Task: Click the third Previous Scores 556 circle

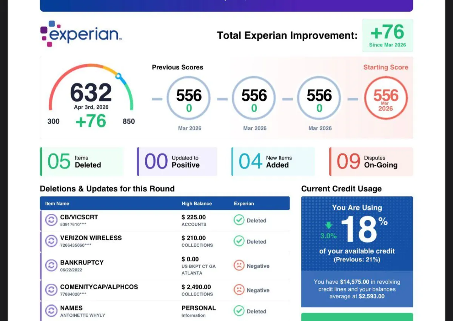Action: pyautogui.click(x=319, y=98)
